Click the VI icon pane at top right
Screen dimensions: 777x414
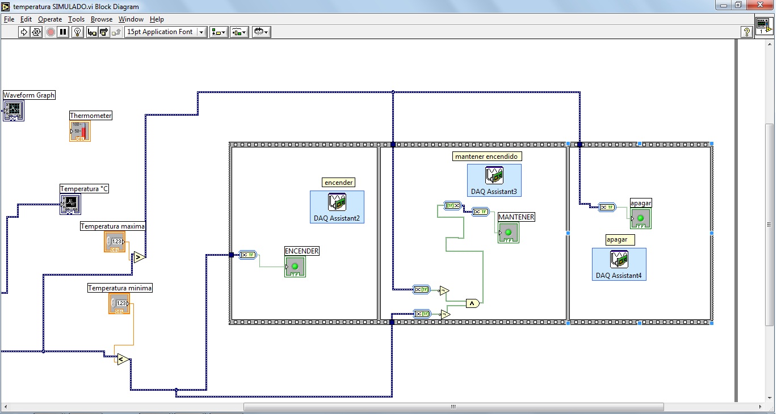763,26
